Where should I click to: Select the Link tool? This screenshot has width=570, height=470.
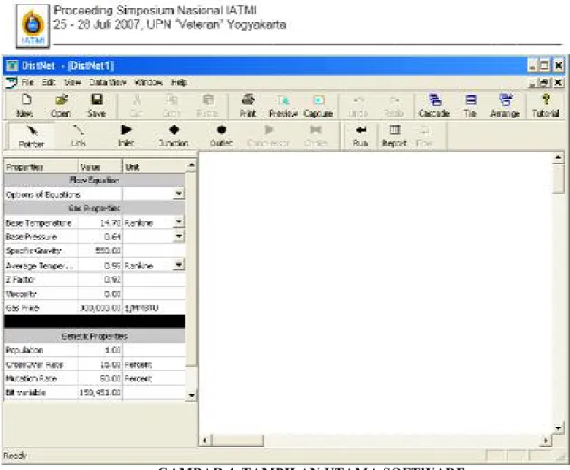point(79,136)
